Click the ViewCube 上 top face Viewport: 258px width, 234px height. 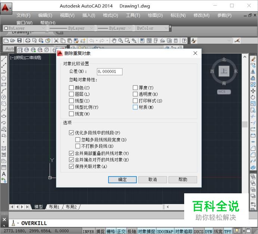click(224, 71)
